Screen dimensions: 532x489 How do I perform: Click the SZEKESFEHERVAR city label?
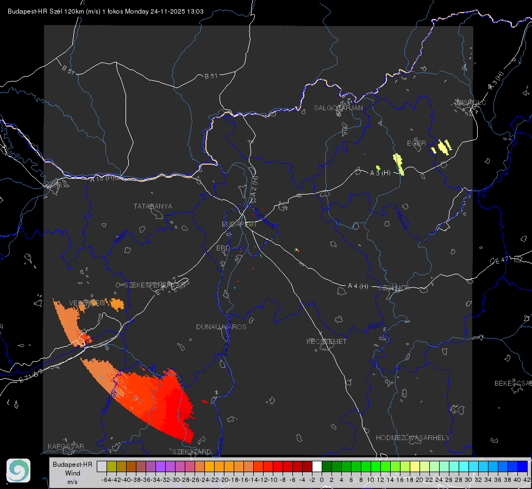coord(156,285)
